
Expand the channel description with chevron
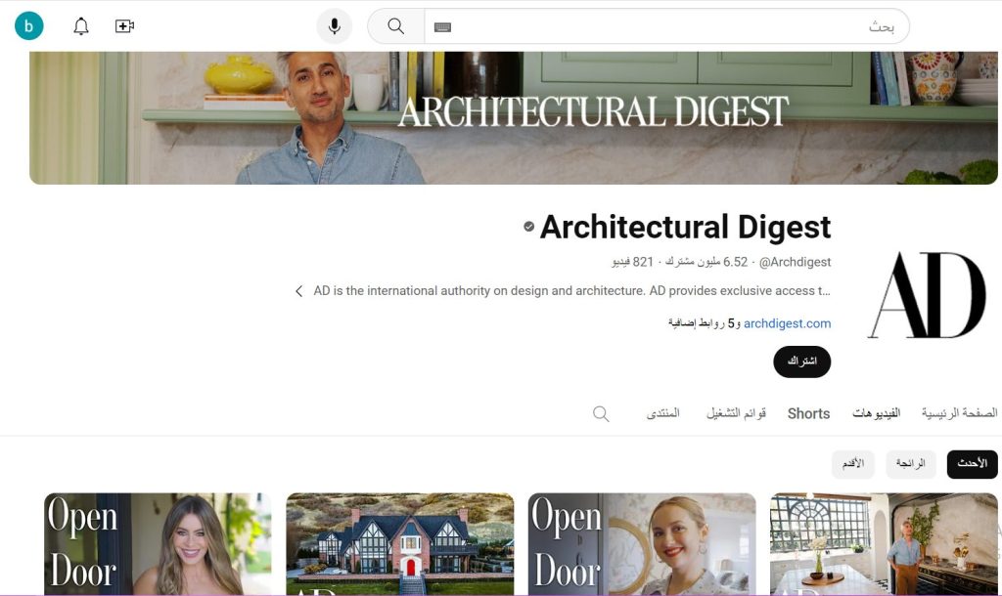(299, 291)
